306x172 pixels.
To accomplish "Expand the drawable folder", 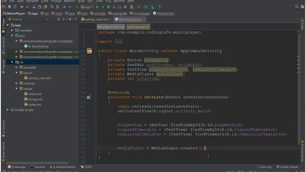I will (x=16, y=67).
